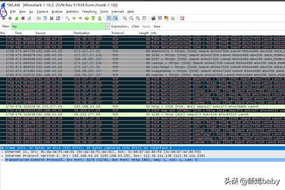Save this capture file icon
Screen dimensions: 285x190
pos(45,18)
